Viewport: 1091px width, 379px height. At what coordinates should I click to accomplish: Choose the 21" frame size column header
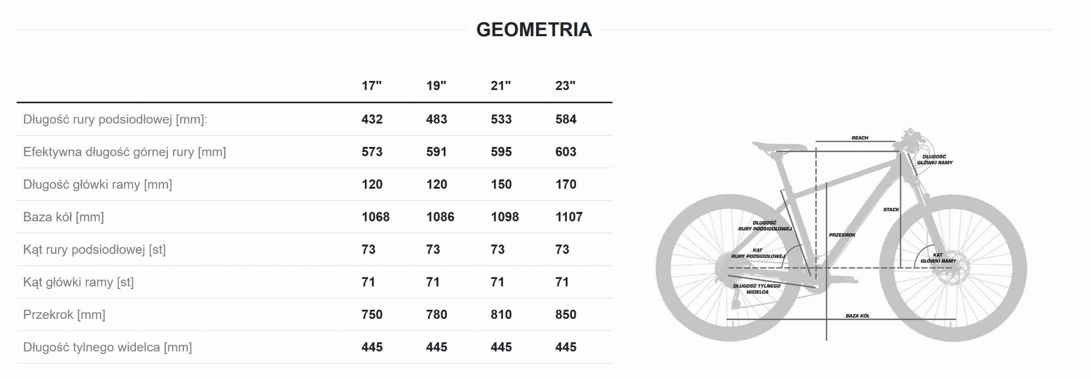pos(500,86)
